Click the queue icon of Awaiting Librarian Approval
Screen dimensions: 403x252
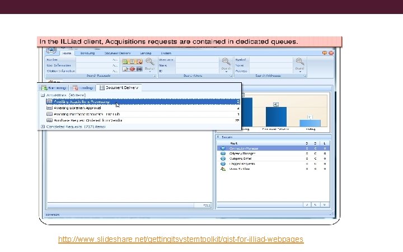(49, 108)
